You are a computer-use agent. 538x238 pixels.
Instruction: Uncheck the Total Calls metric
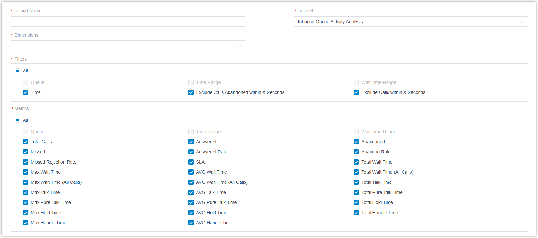[25, 142]
